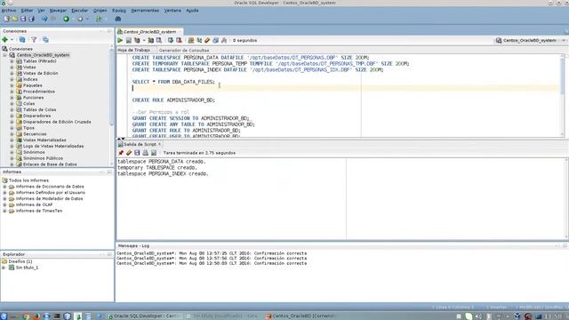
Task: Click the Clear eraser icon in worksheet toolbar
Action: click(207, 40)
